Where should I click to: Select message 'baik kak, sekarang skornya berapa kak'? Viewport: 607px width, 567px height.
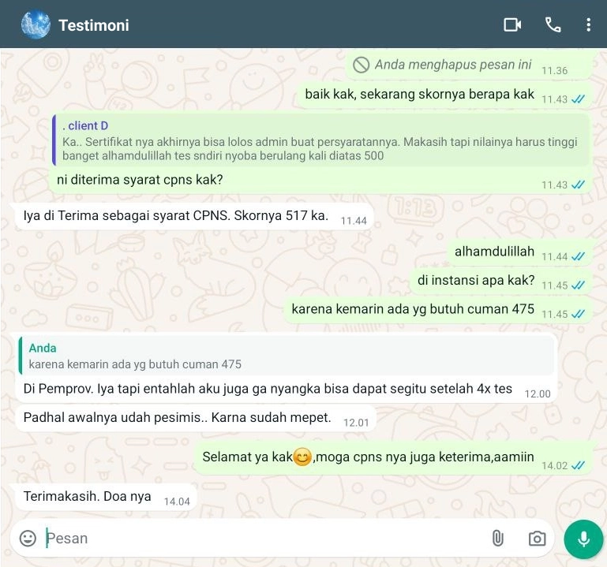(445, 95)
